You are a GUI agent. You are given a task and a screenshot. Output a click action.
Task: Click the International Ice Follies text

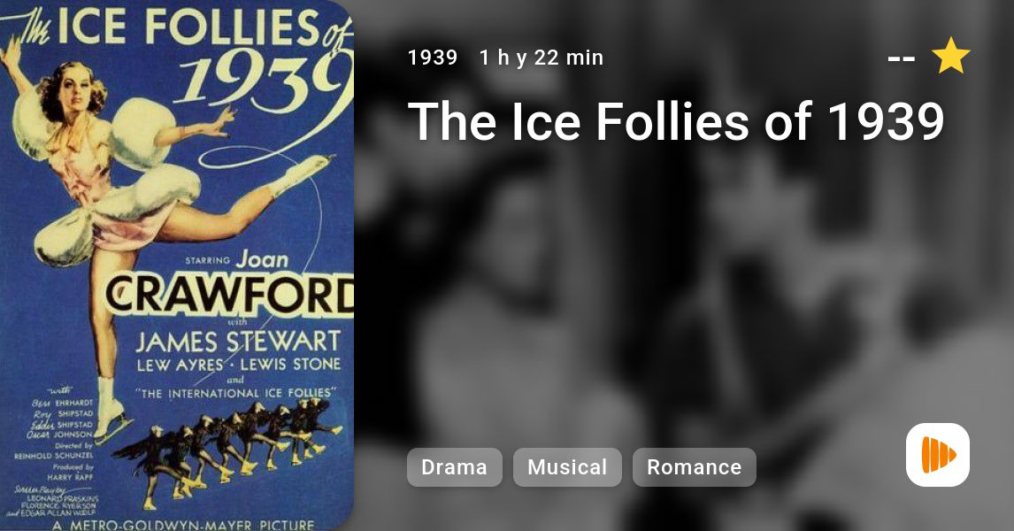click(236, 393)
